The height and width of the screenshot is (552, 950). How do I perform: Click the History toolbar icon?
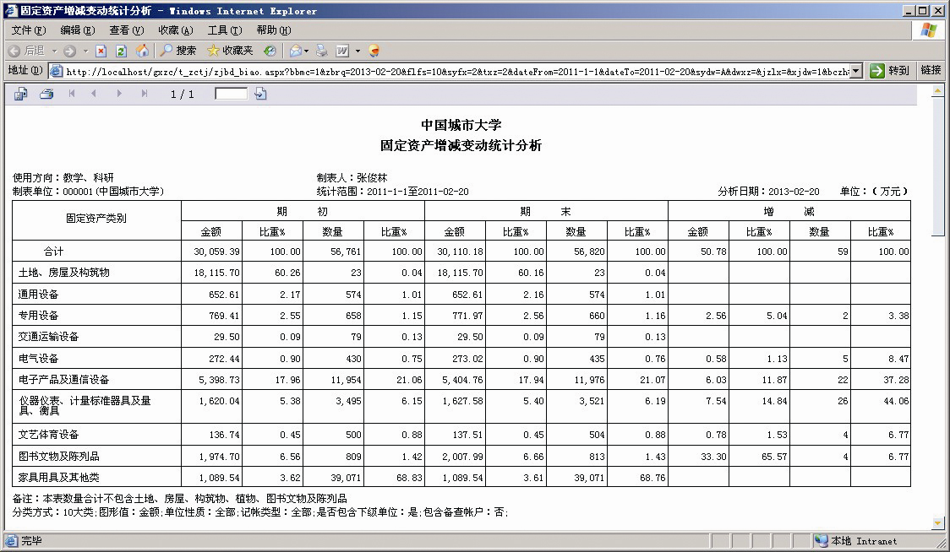[270, 51]
